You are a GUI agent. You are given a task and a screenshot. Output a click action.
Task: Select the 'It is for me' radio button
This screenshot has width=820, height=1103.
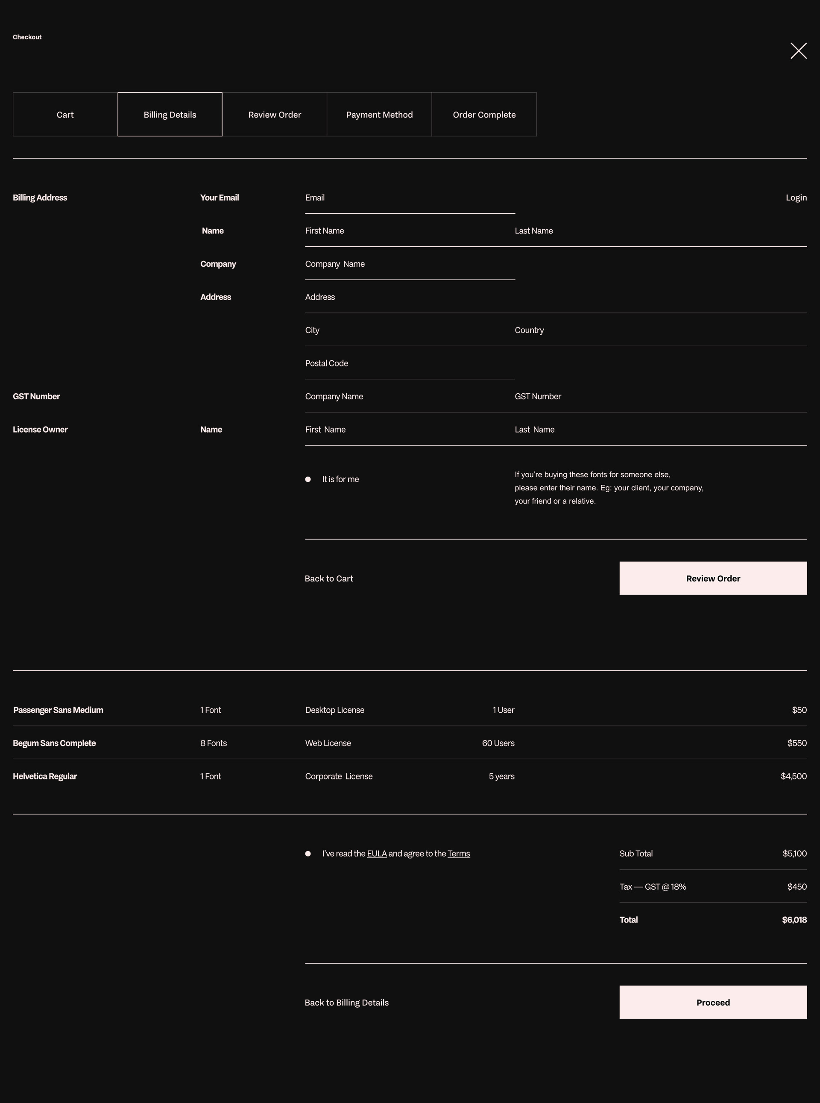tap(308, 479)
